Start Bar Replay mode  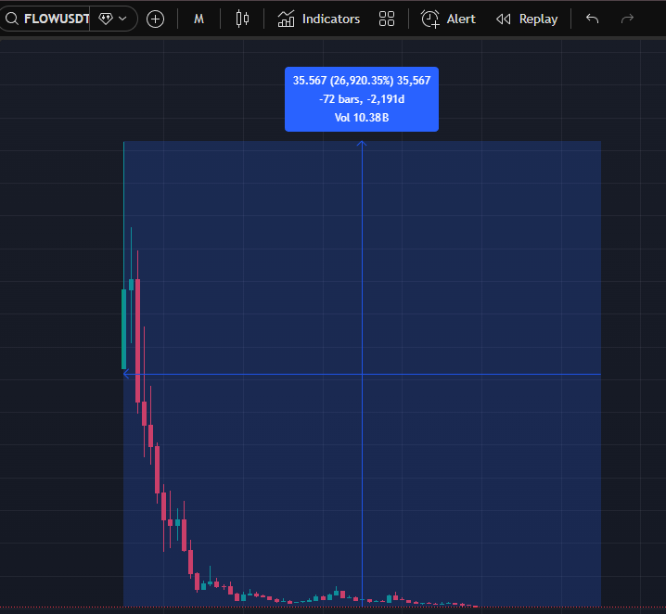(x=527, y=19)
